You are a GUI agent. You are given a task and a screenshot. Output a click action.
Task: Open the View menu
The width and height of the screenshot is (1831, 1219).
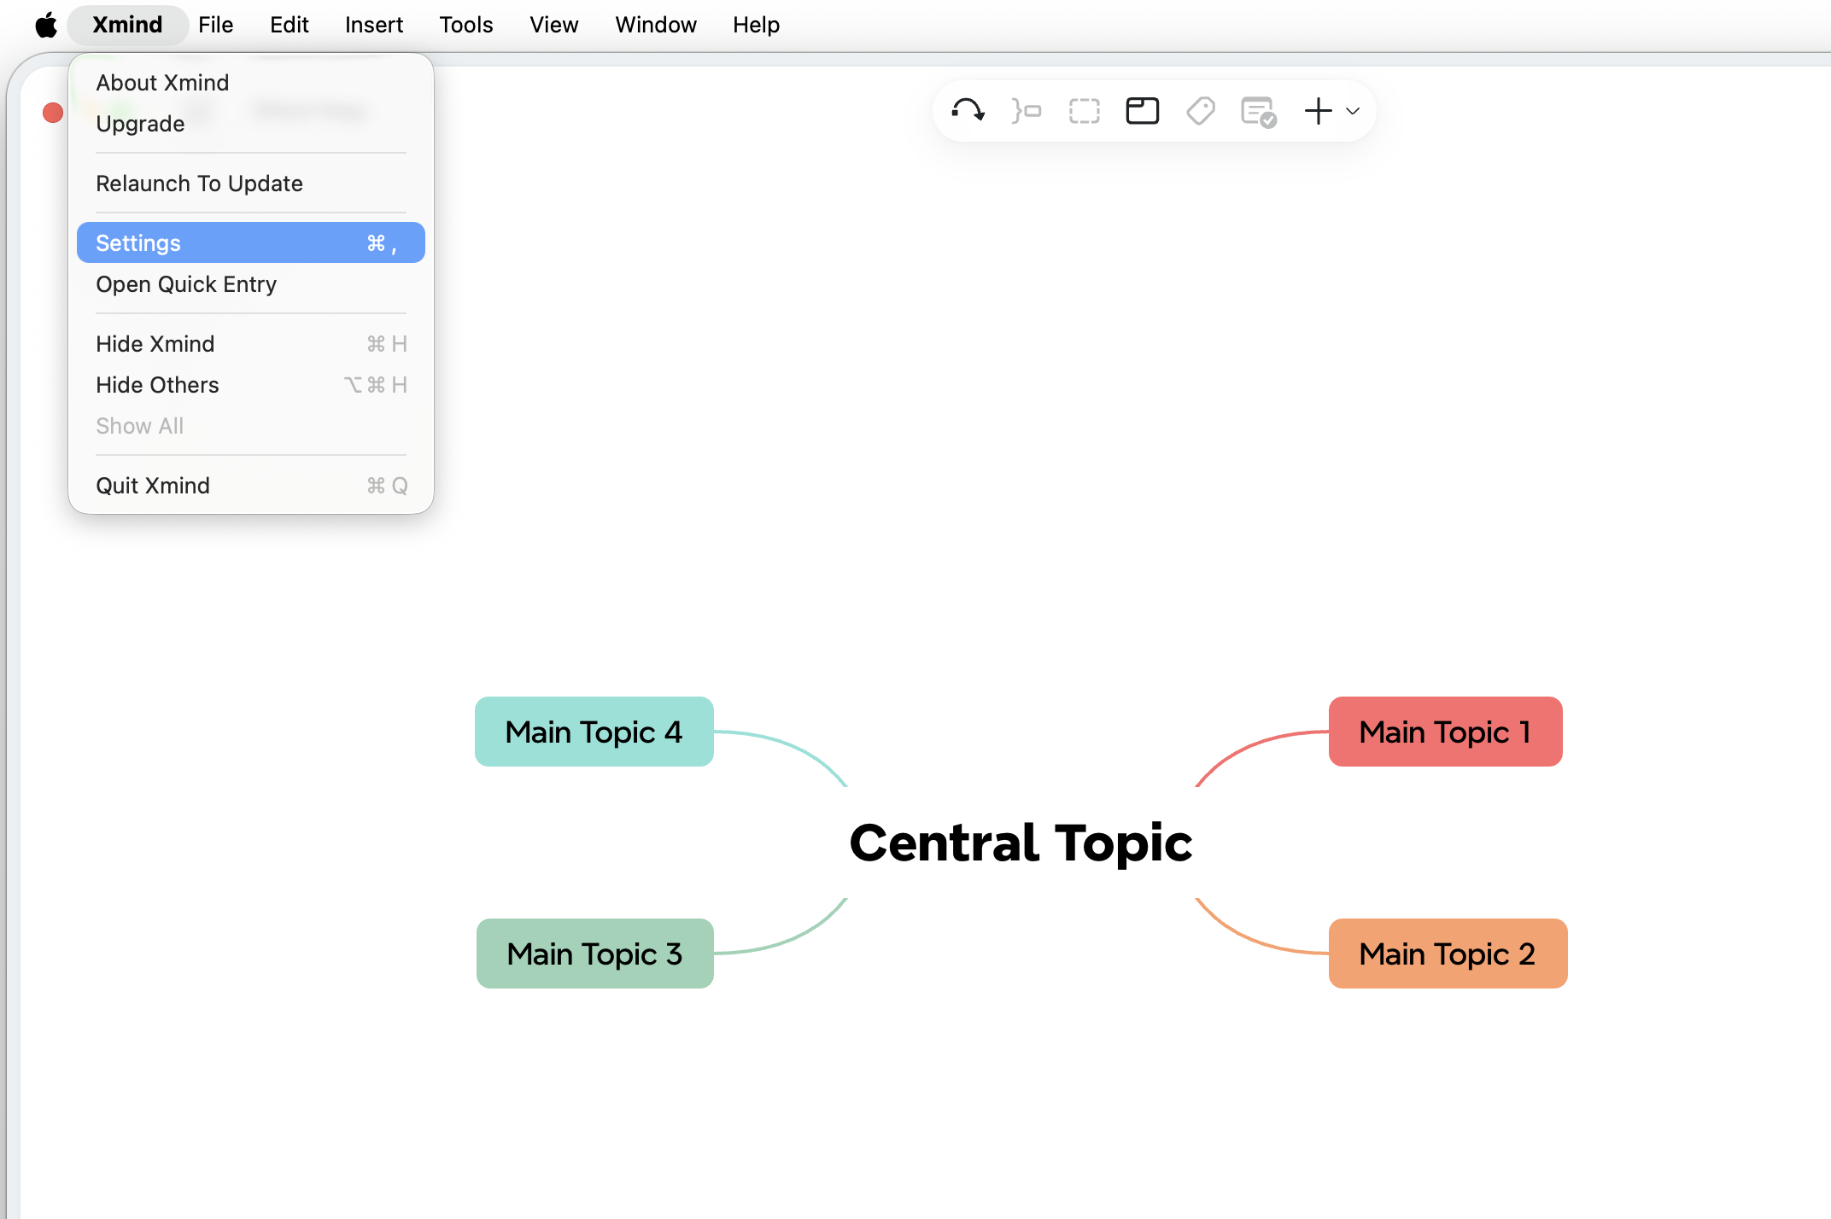(553, 25)
